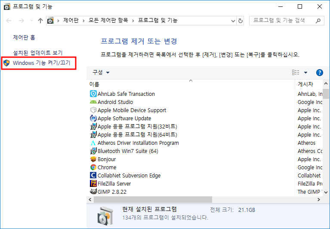Expand the chevron after 모든 제어판 항목
The height and width of the screenshot is (229, 330).
133,21
